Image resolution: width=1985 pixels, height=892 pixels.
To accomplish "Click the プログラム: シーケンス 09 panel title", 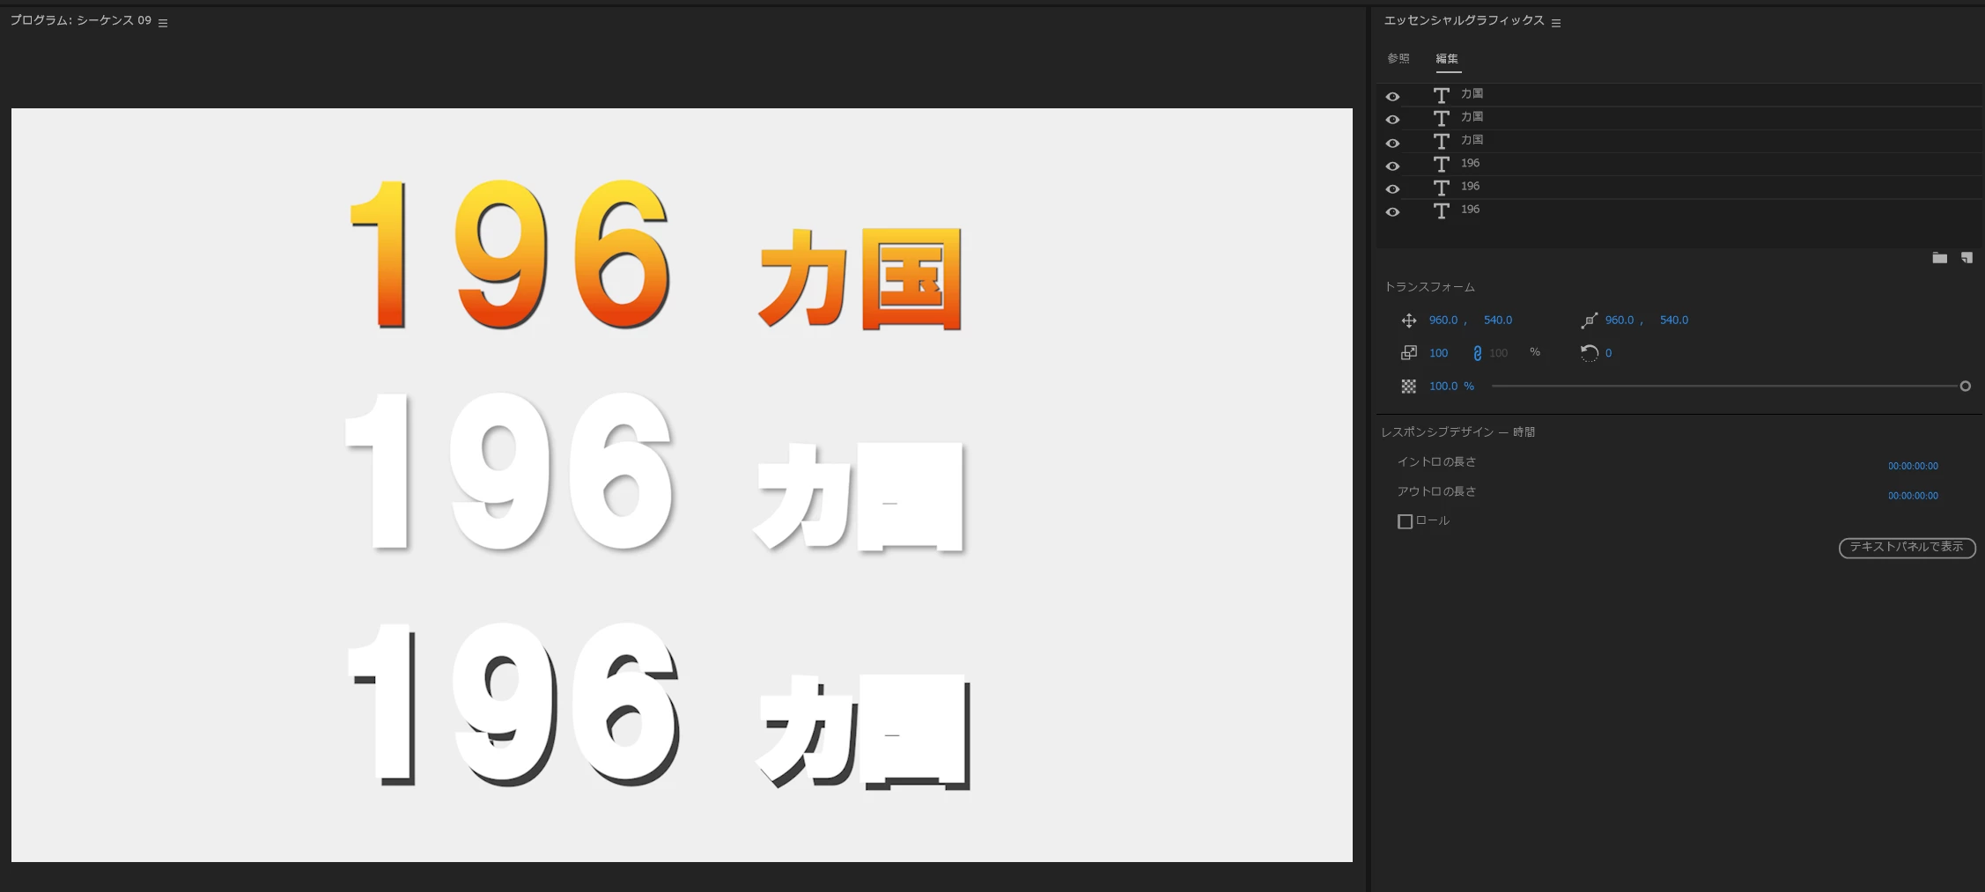I will (x=80, y=20).
